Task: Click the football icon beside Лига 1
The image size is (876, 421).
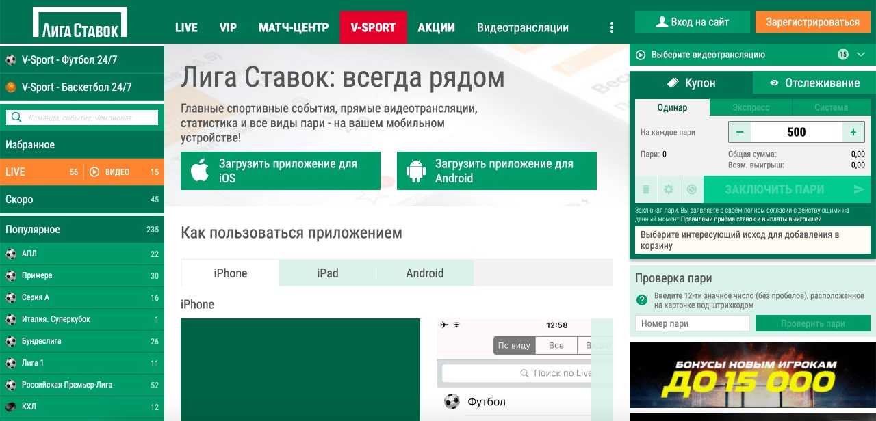Action: click(11, 363)
